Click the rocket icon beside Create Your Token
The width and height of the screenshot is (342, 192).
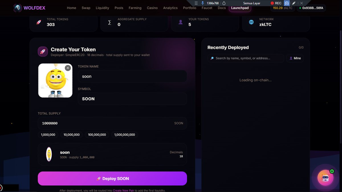(x=43, y=51)
